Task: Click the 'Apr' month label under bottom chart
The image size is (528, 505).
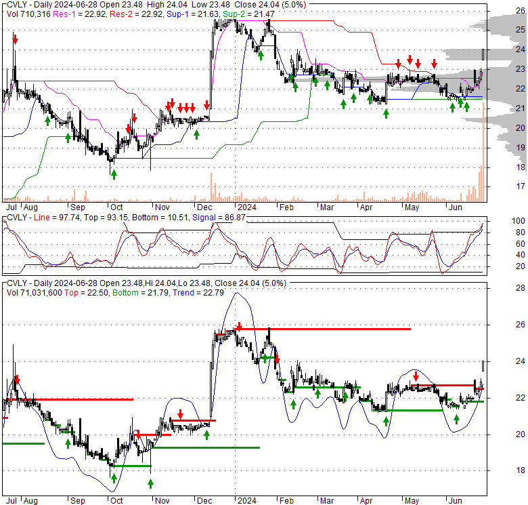Action: coord(366,501)
